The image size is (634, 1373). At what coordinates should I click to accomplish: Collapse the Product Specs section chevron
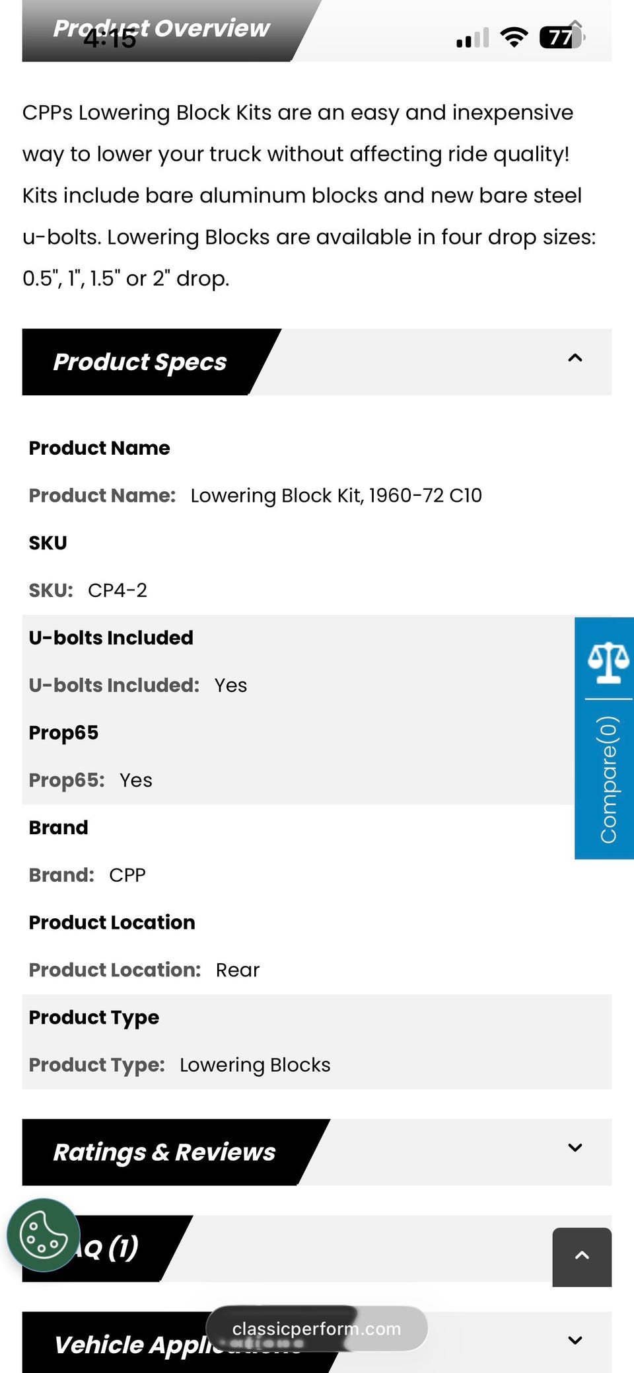pos(575,358)
